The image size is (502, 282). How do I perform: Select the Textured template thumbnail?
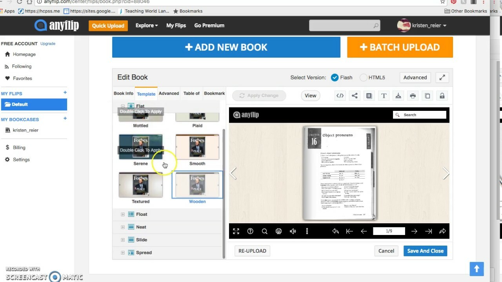coord(140,185)
